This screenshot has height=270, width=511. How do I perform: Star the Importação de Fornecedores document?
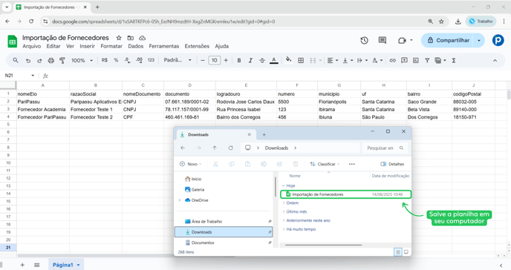(119, 38)
